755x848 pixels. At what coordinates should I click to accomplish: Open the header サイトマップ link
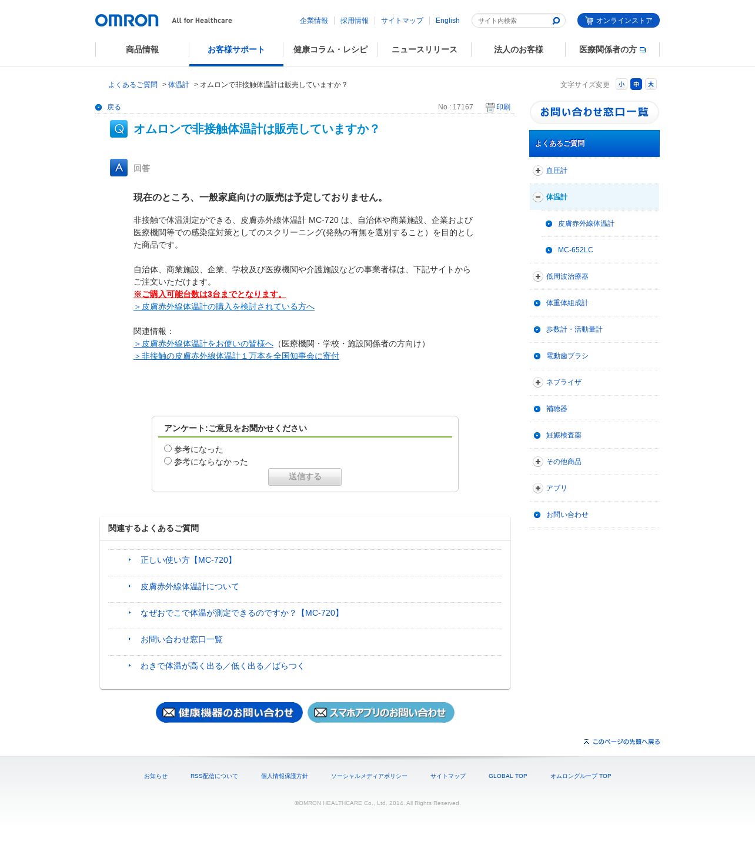[x=402, y=21]
